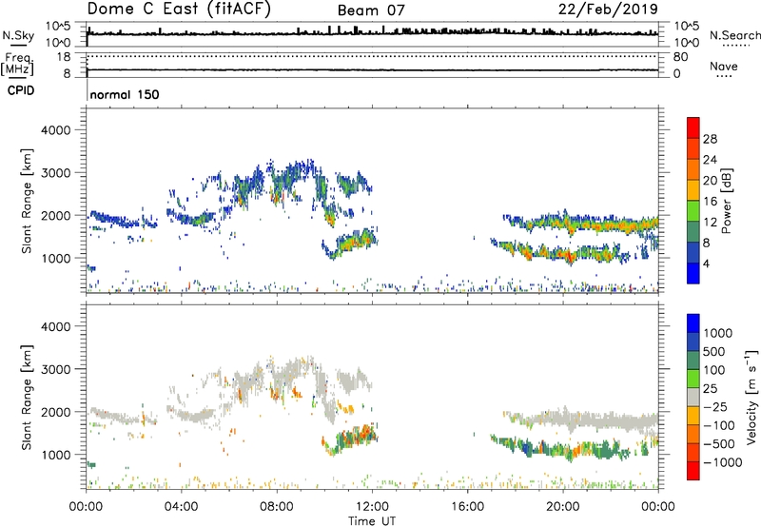Image resolution: width=761 pixels, height=527 pixels.
Task: Click the "-25" value on velocity colorbar
Action: click(715, 406)
